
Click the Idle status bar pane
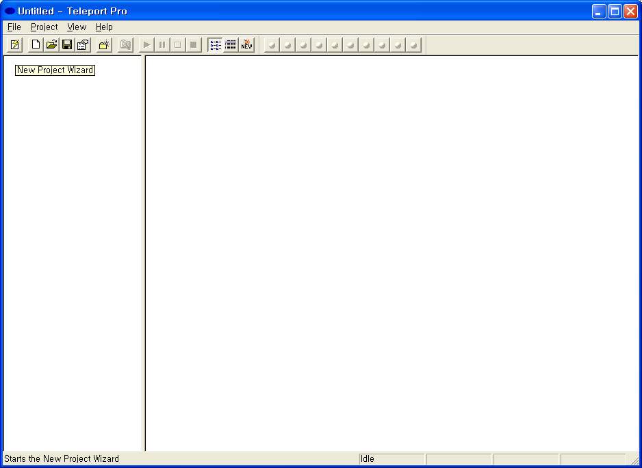pos(391,459)
